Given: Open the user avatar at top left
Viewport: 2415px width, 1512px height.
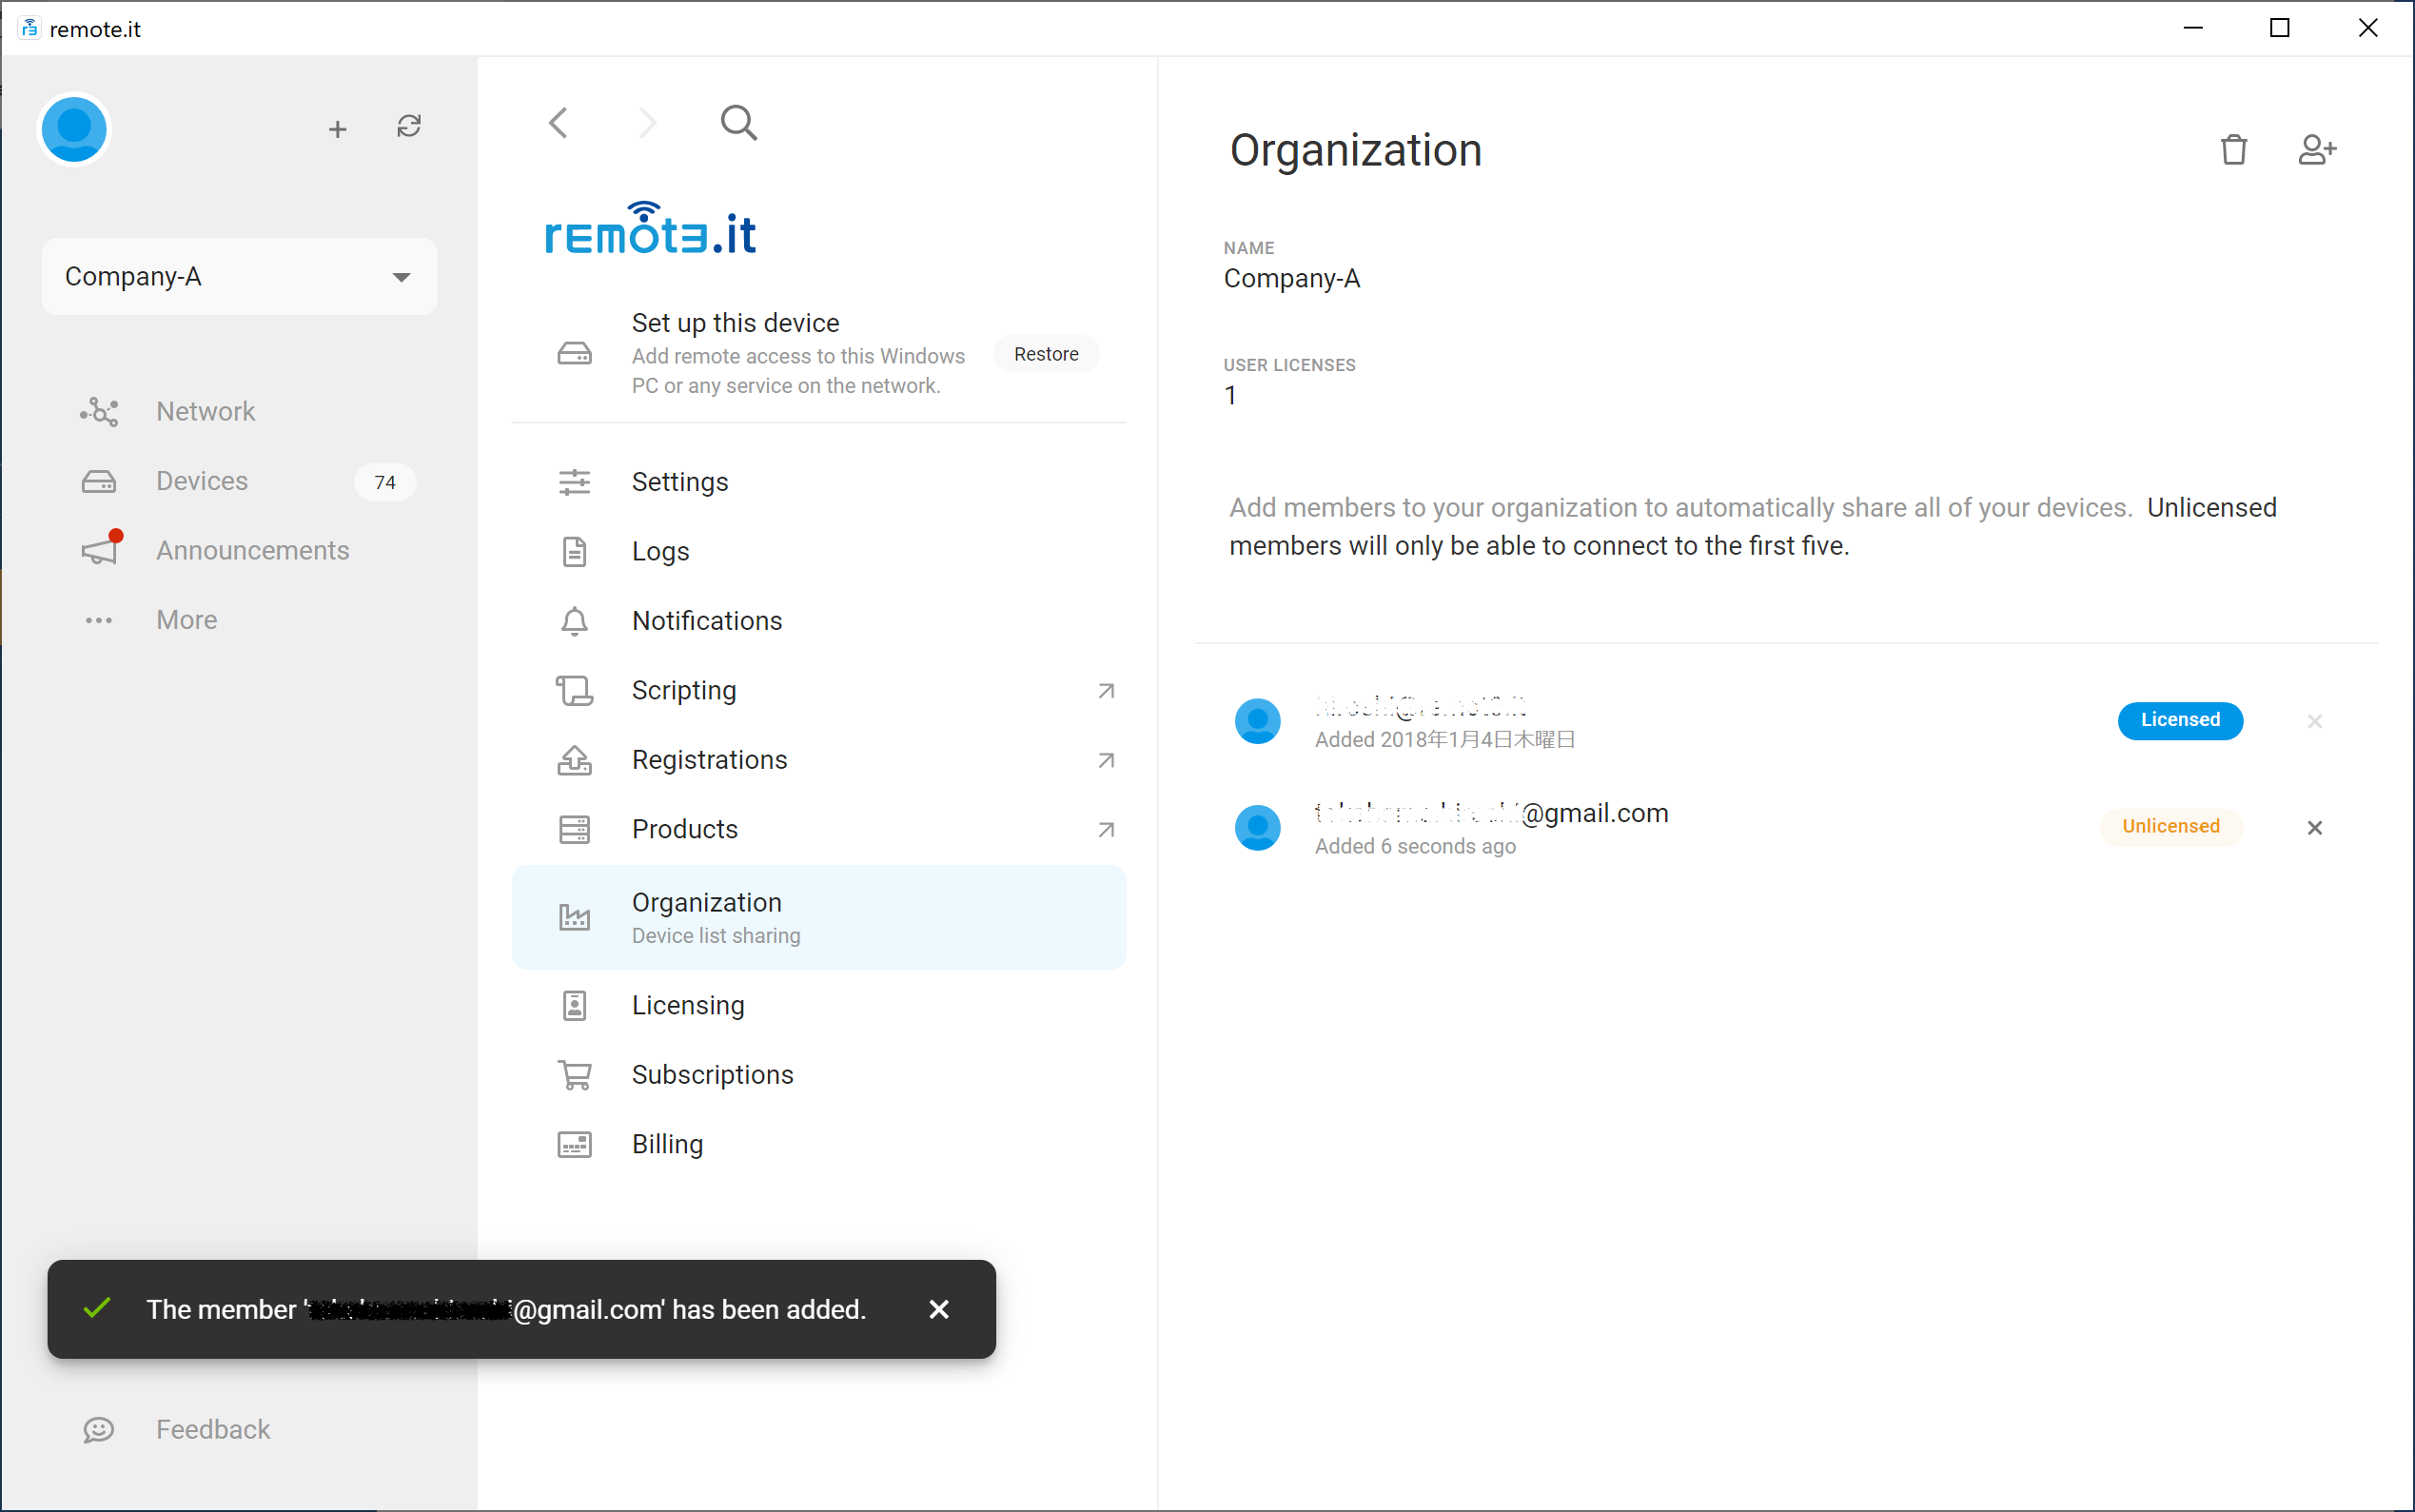Looking at the screenshot, I should pos(74,129).
